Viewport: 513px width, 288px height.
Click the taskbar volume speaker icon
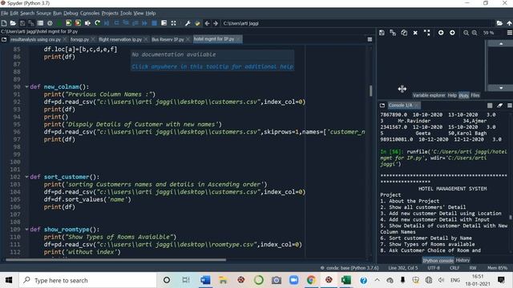(x=441, y=280)
